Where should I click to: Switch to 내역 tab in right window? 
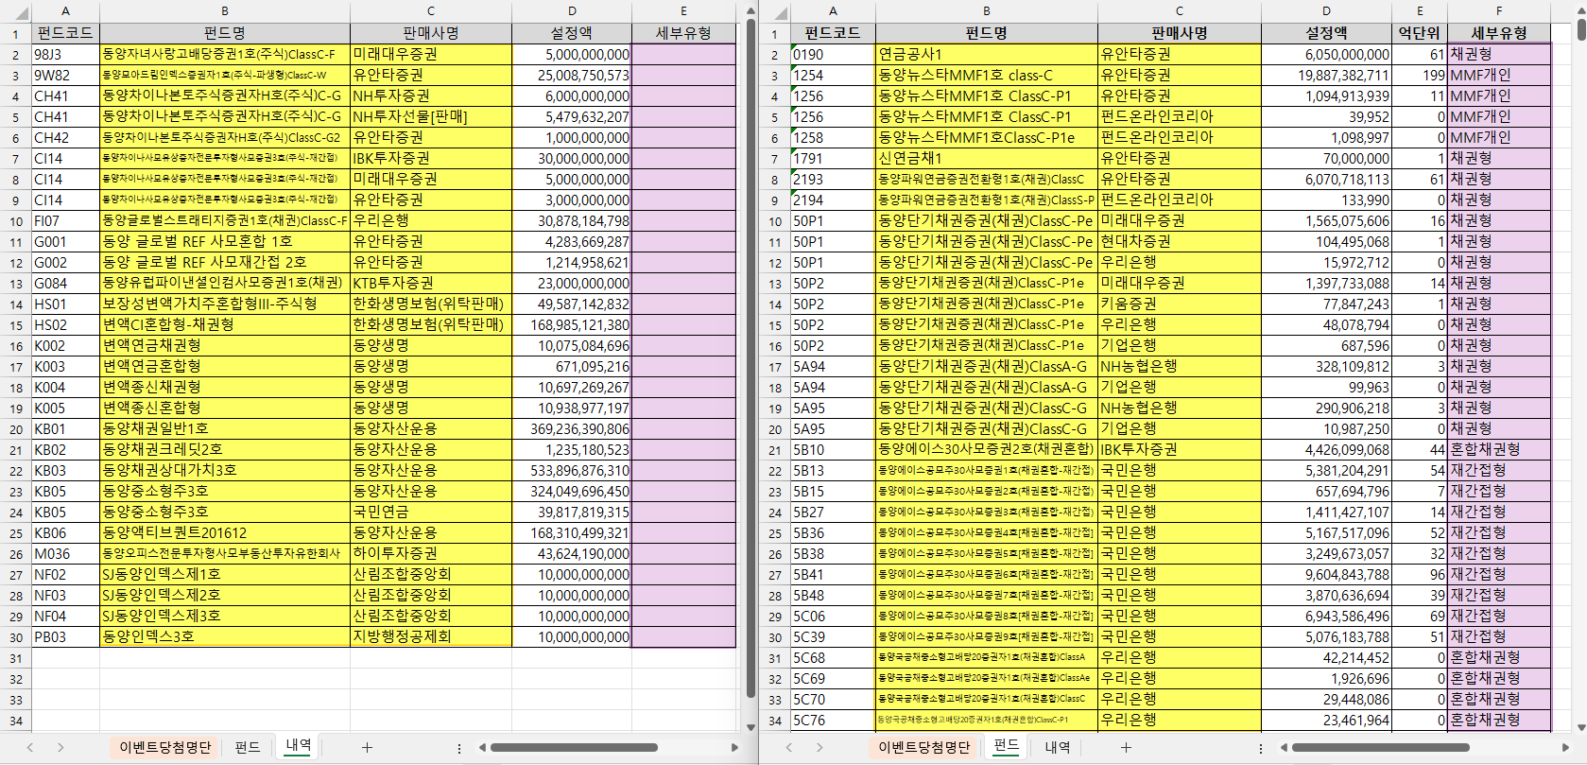[x=1058, y=747]
